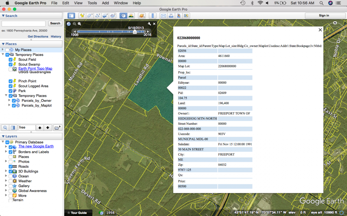
Task: Toggle the sidebar visibility button
Action: 71,16
